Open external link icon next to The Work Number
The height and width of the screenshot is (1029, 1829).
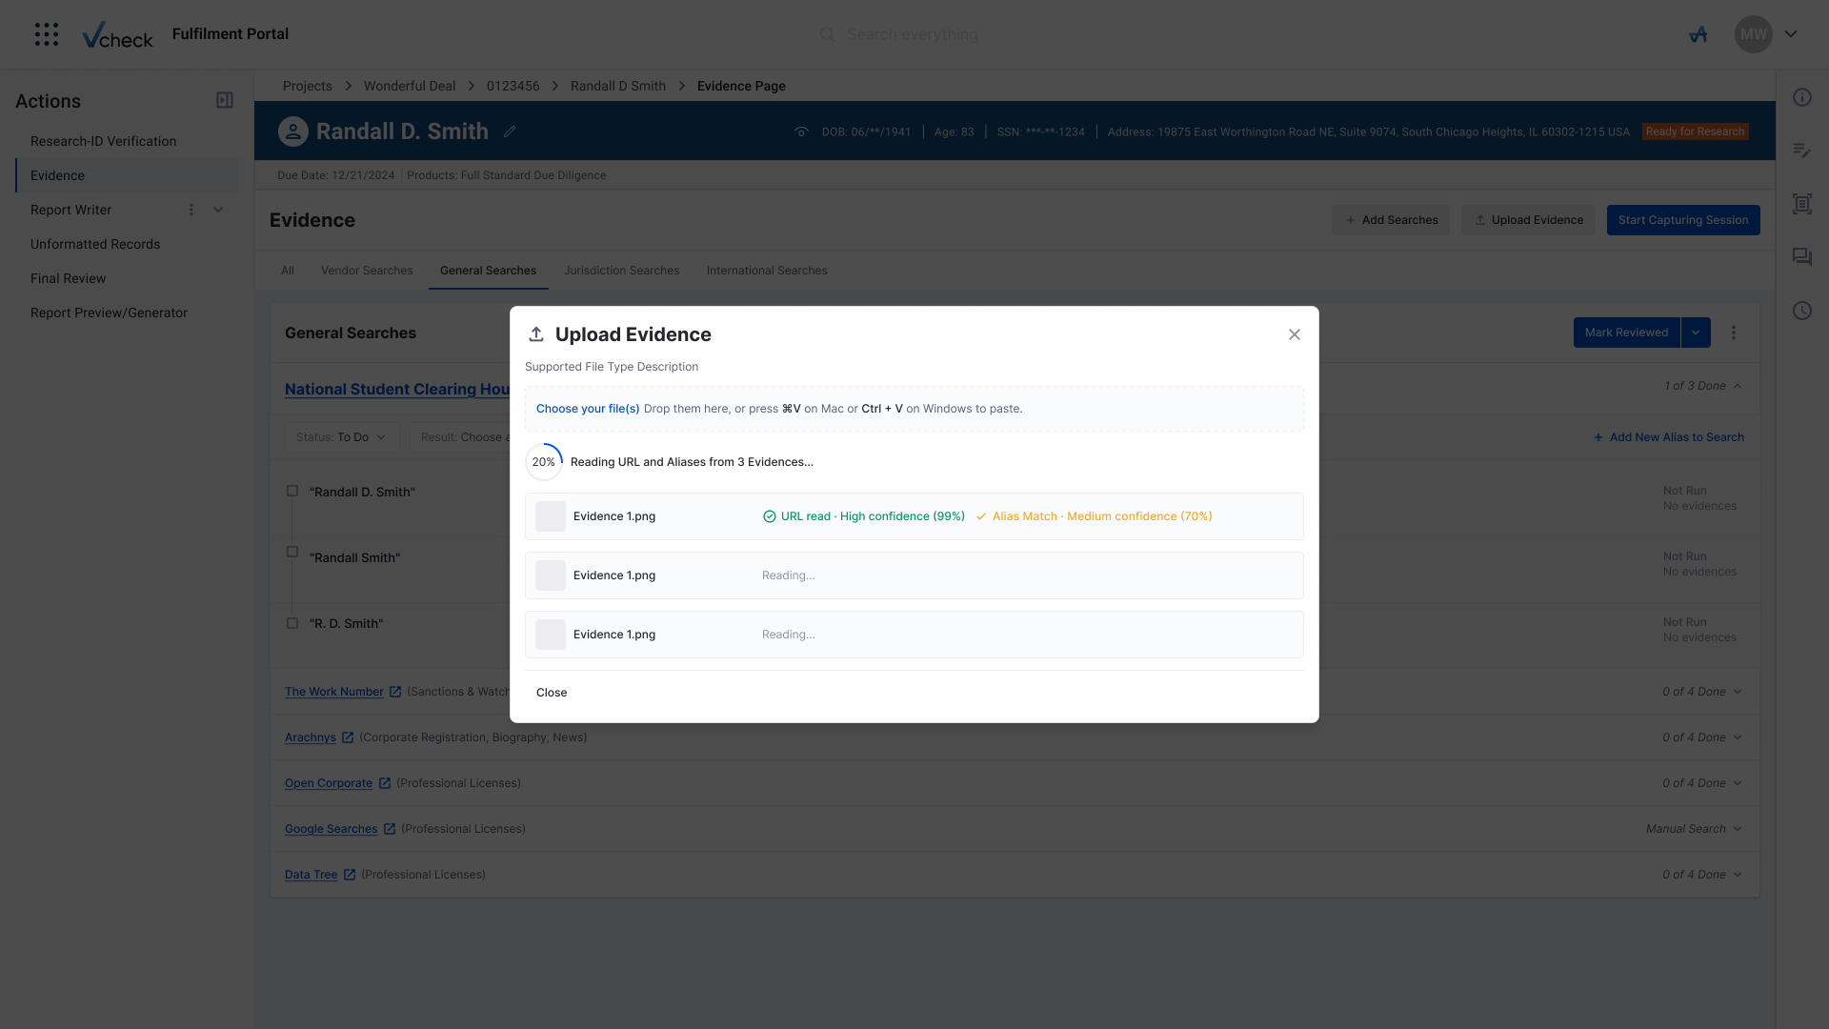point(395,692)
